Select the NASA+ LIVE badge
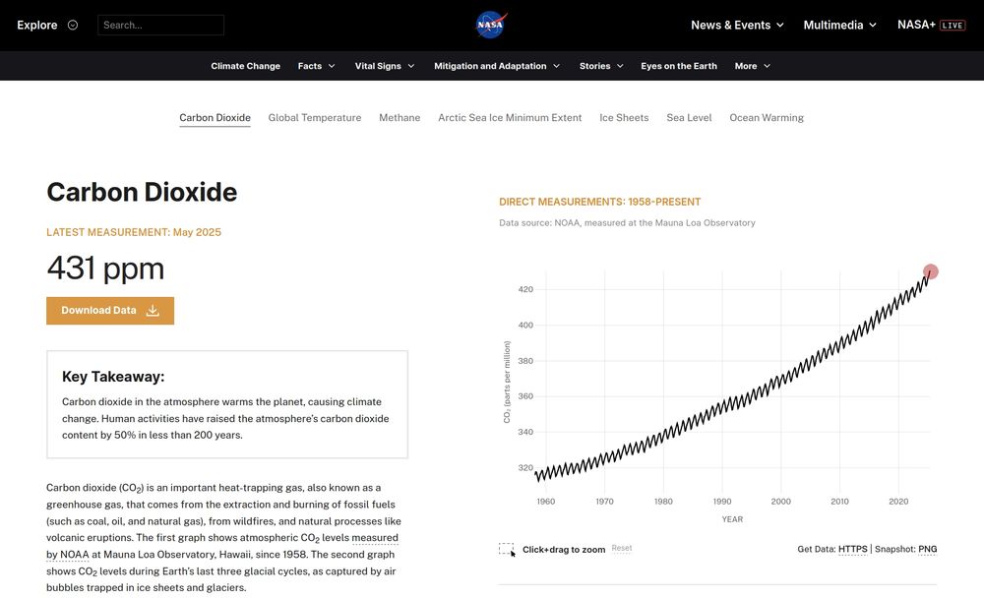 coord(931,25)
